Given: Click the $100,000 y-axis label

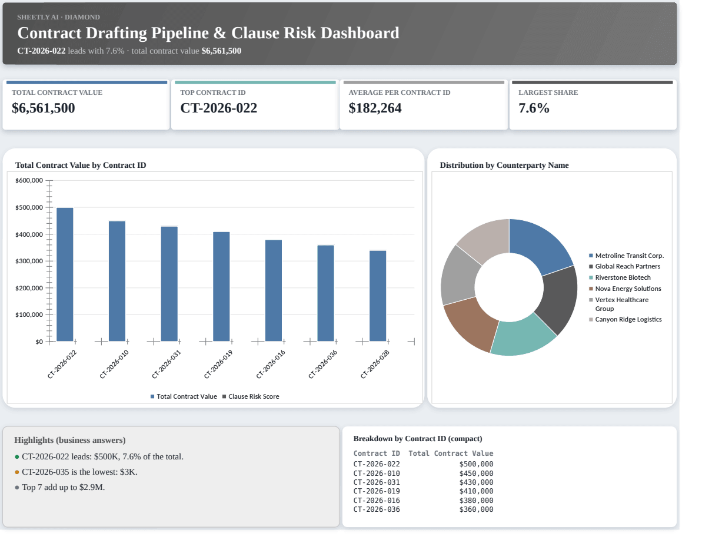Looking at the screenshot, I should tap(29, 314).
